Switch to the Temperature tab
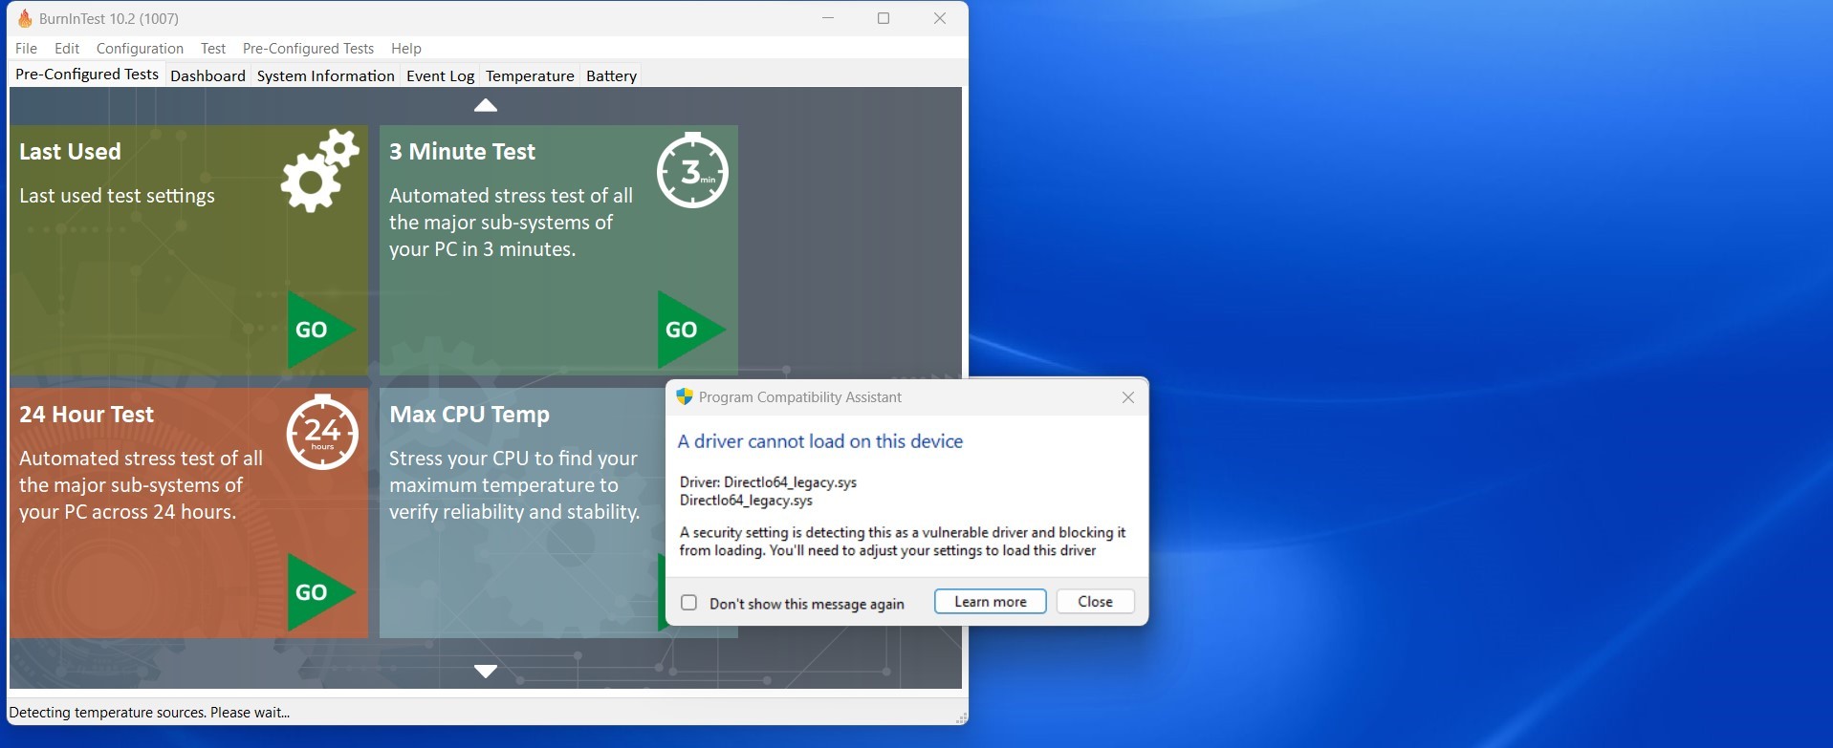This screenshot has width=1833, height=748. 530,75
